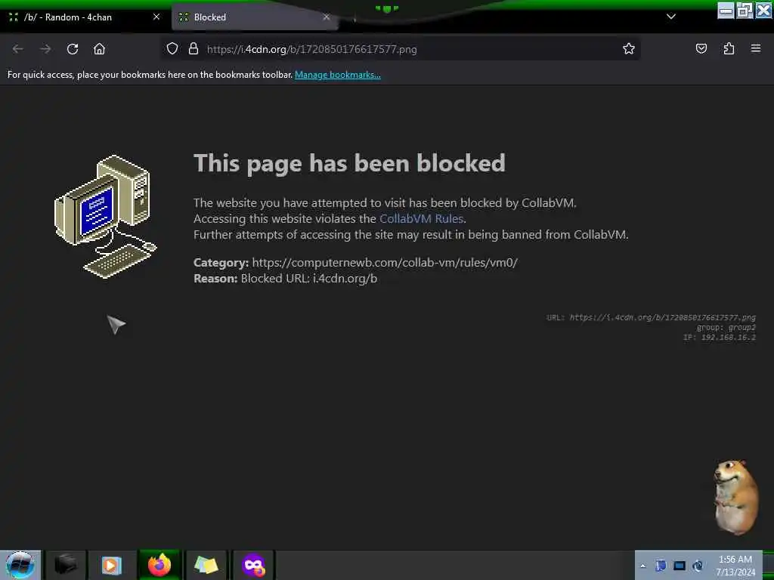Screen dimensions: 774x580
Task: View site security padlock info
Action: coord(193,49)
